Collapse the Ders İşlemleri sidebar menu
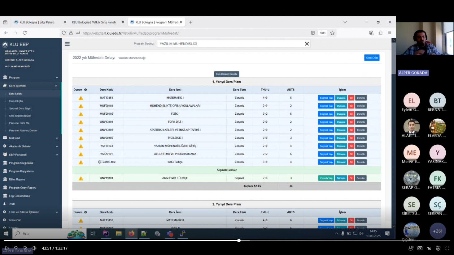Image resolution: width=454 pixels, height=255 pixels. 30,86
